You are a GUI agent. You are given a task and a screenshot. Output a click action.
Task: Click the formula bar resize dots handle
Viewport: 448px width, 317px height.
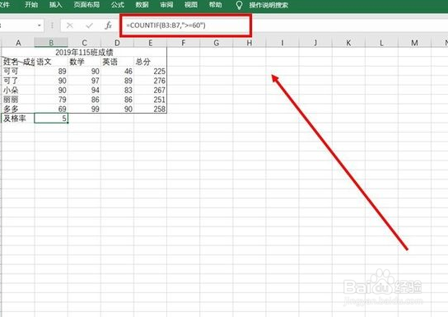[52, 26]
